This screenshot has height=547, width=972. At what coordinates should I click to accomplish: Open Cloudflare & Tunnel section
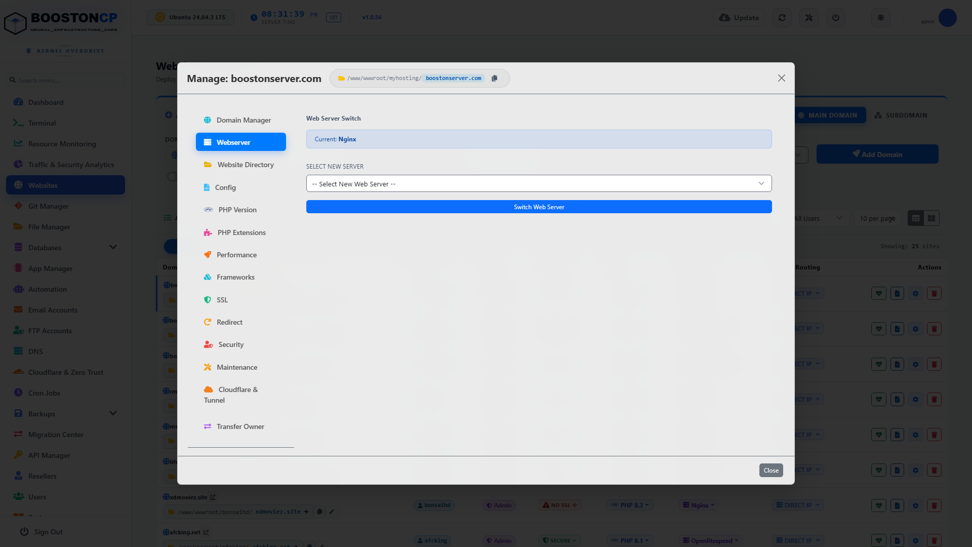pos(241,395)
